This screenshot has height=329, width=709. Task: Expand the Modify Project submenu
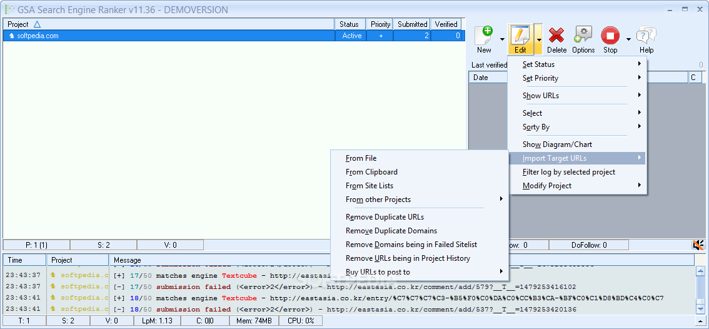pyautogui.click(x=578, y=186)
